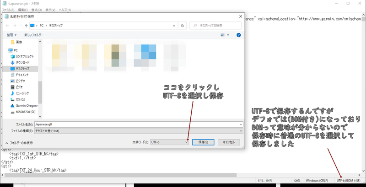Click Notepad scroll right arrow
Screen dimensions: 366x187
[360, 175]
